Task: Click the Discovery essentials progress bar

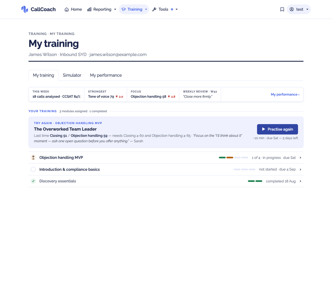Action: coord(255,181)
